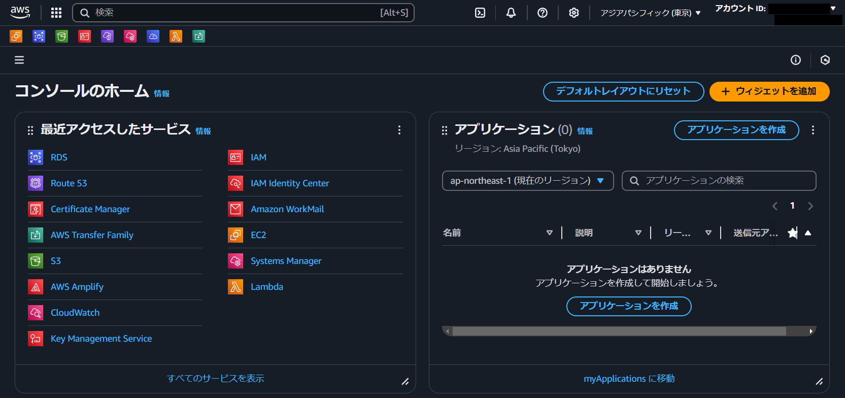Screen dimensions: 845x398
Task: Open the services grid menu
Action: (x=56, y=13)
